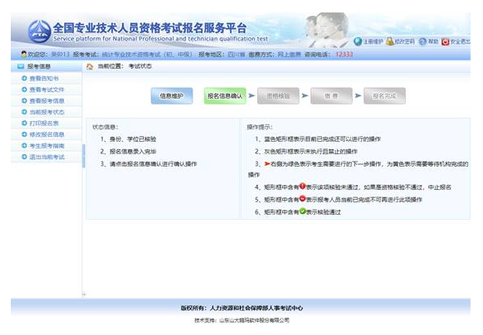Click the blue 信息维护 step button

[x=172, y=96]
